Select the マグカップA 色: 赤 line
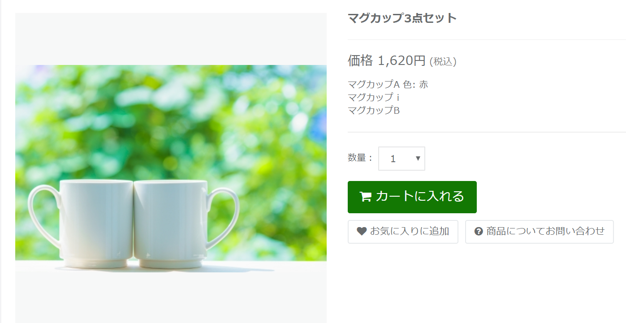 pos(388,84)
